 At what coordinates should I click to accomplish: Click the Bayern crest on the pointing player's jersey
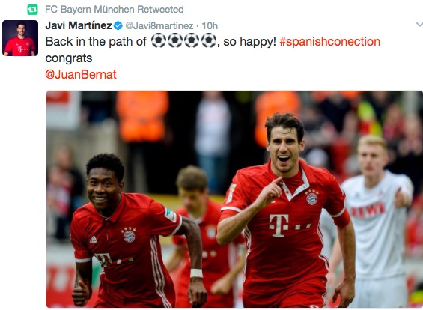(x=311, y=198)
